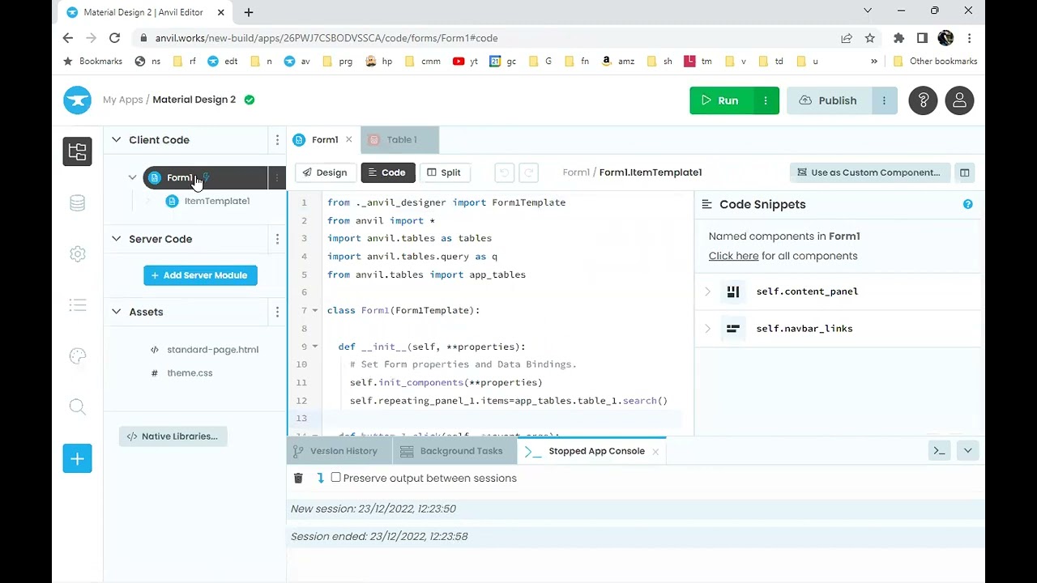Click the Code Snippets help icon

pos(967,204)
